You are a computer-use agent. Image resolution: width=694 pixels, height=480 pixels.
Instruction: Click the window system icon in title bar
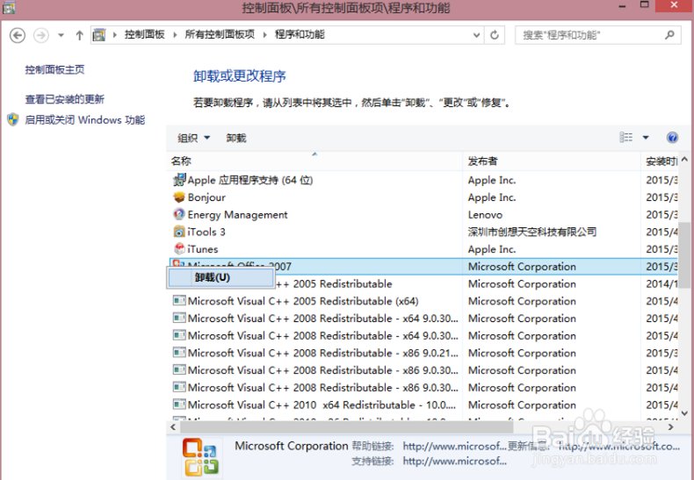point(9,7)
